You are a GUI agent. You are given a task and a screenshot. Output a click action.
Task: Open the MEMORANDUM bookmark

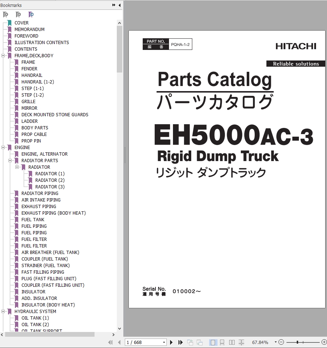[x=30, y=29]
